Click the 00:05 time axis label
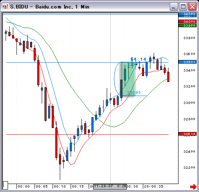This screenshot has width=199, height=192. point(42,186)
